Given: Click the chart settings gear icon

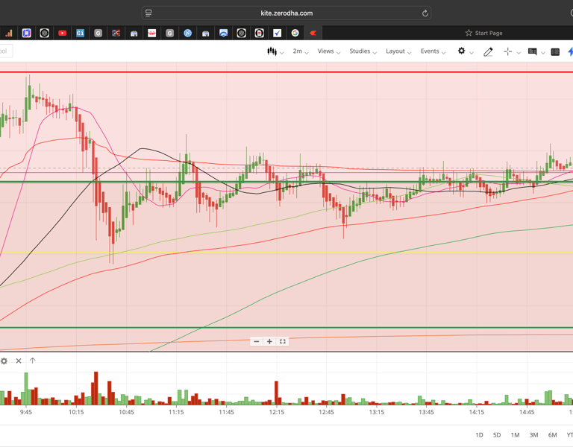Looking at the screenshot, I should (462, 51).
